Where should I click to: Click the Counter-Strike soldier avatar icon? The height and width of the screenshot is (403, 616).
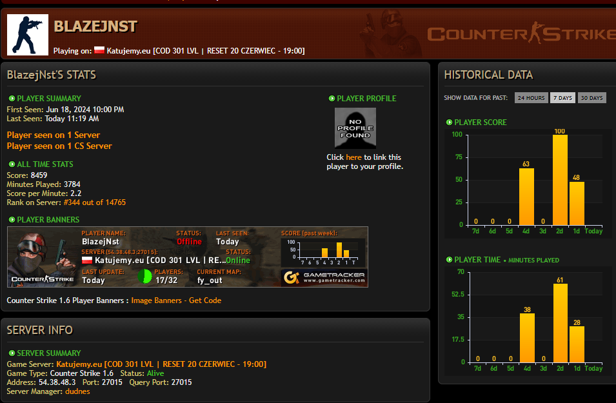28,35
